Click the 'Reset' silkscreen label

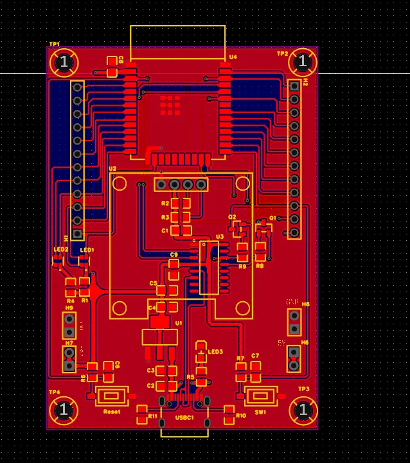pyautogui.click(x=112, y=412)
